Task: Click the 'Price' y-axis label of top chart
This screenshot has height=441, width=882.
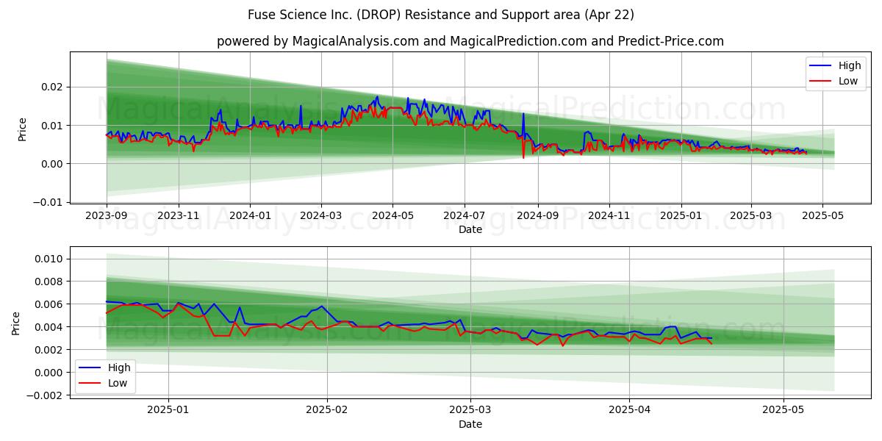Action: coord(22,129)
